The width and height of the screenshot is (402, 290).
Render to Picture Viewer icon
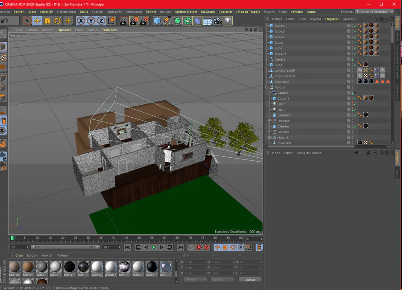coord(134,20)
